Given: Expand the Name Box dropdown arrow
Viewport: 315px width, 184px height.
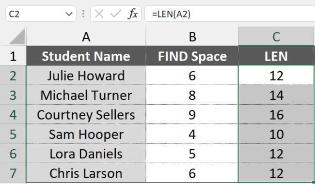Looking at the screenshot, I should 69,14.
